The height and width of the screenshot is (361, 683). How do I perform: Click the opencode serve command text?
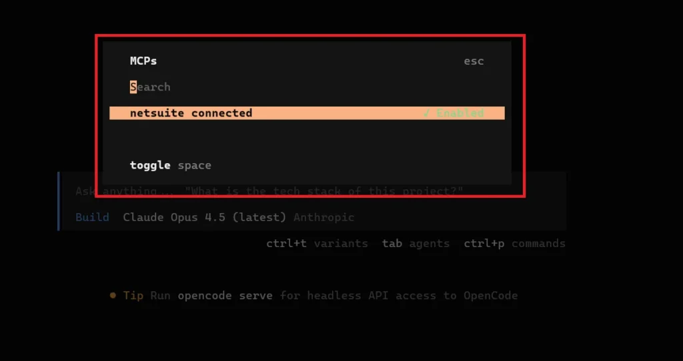coord(225,295)
